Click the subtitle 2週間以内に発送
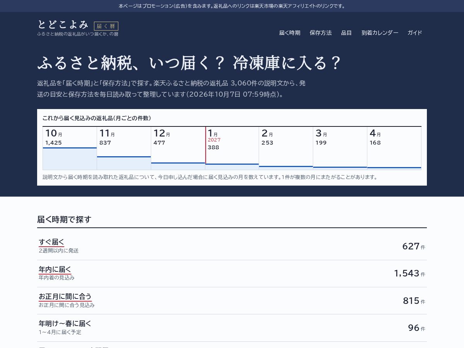This screenshot has height=348, width=464. coord(59,251)
